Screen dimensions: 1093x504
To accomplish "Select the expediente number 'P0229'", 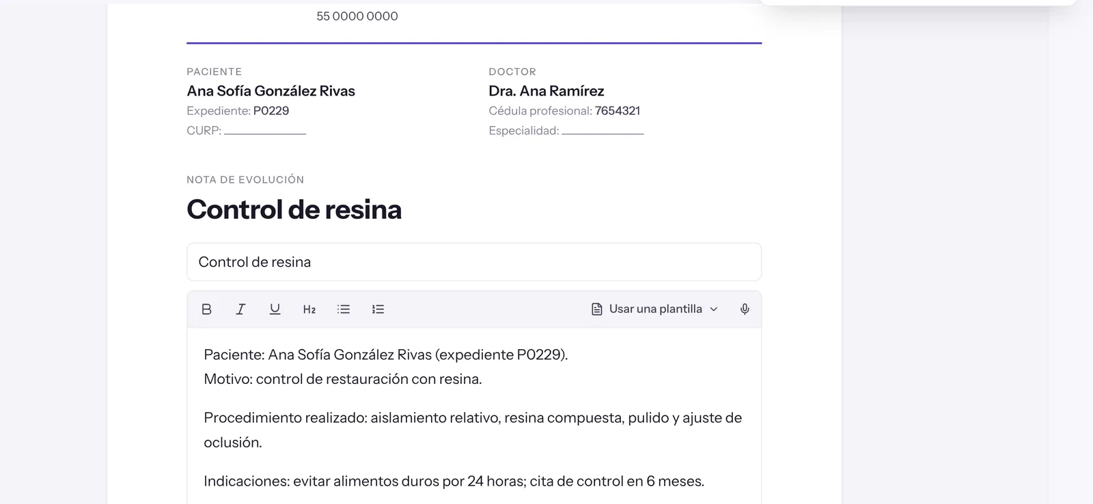I will [271, 110].
